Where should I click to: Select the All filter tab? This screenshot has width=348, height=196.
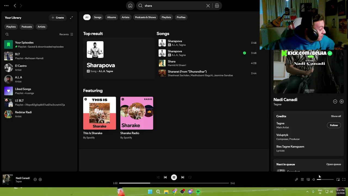click(87, 17)
